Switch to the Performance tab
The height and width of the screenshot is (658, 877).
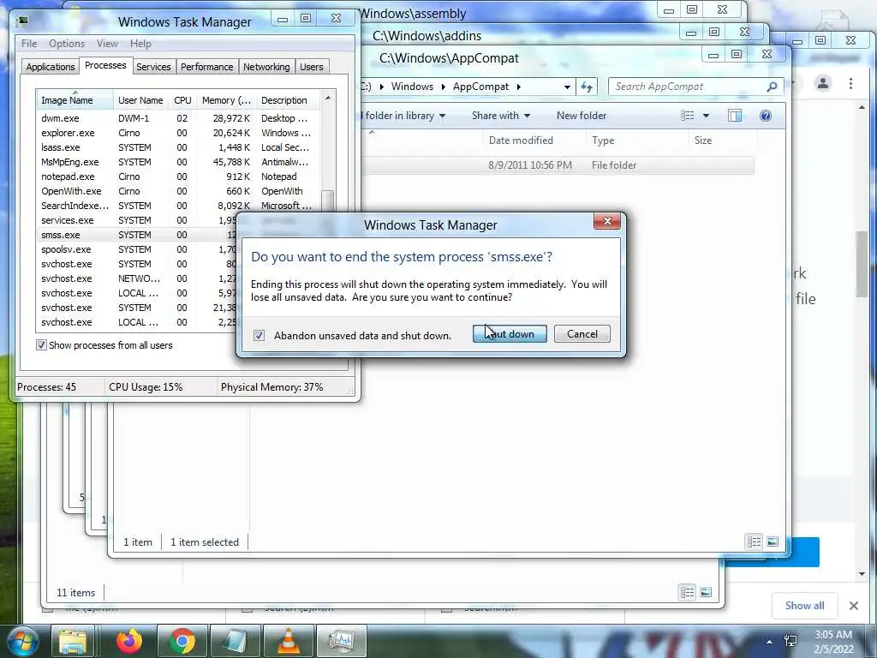point(207,67)
